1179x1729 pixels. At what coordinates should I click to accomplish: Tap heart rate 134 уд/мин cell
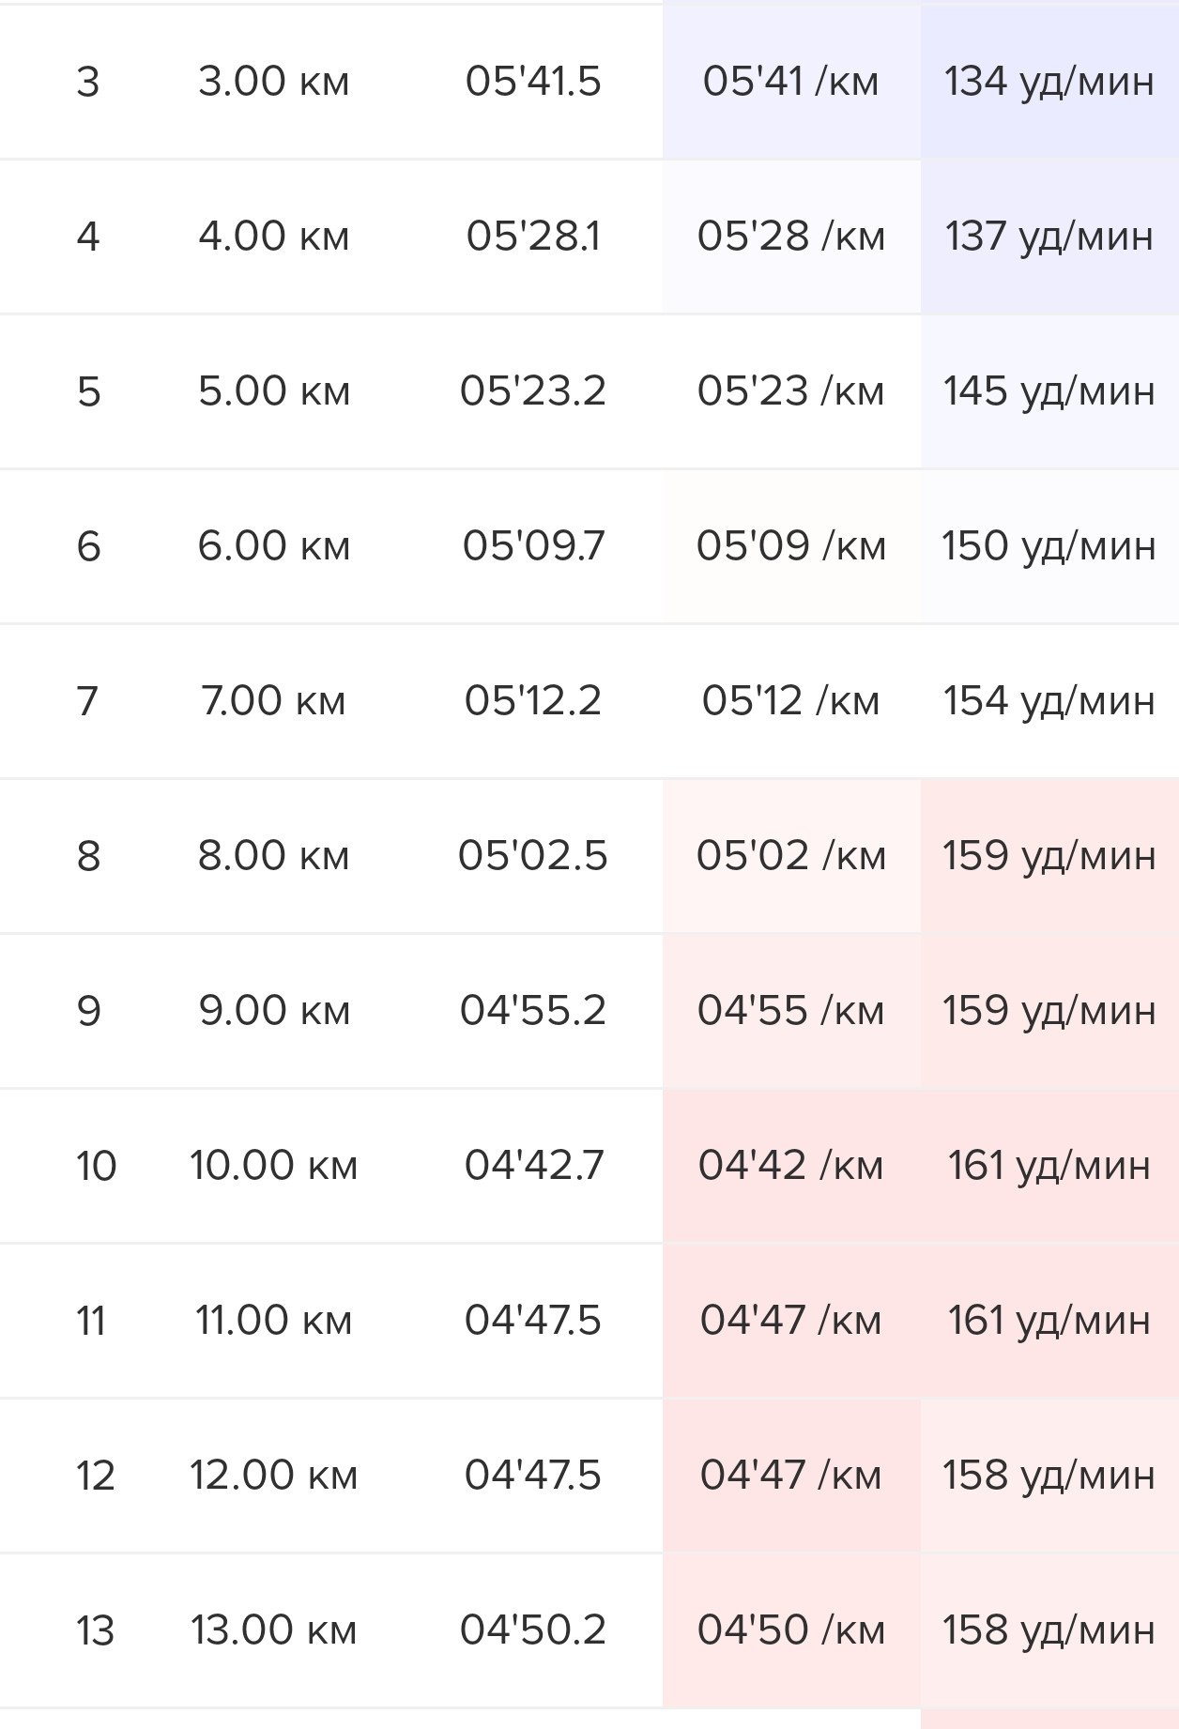pyautogui.click(x=1049, y=82)
